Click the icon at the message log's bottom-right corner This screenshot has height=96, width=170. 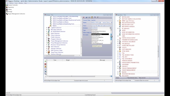(x=111, y=76)
